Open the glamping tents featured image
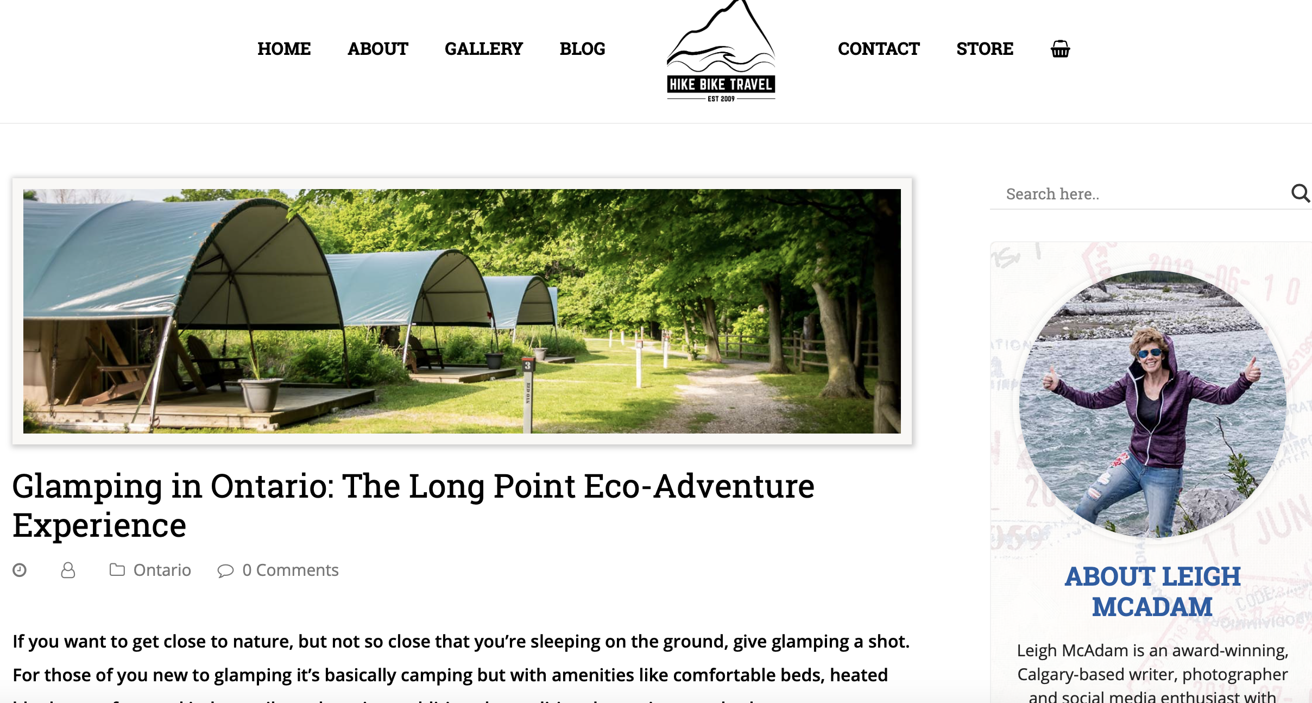The height and width of the screenshot is (703, 1312). point(462,311)
